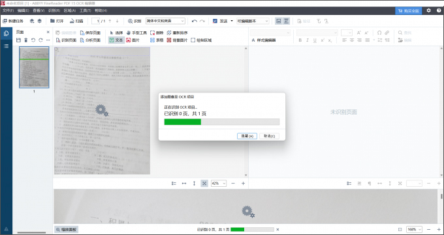Screen dimensions: 444x235
Task: Click the save icon in pages panel
Action: [18, 40]
